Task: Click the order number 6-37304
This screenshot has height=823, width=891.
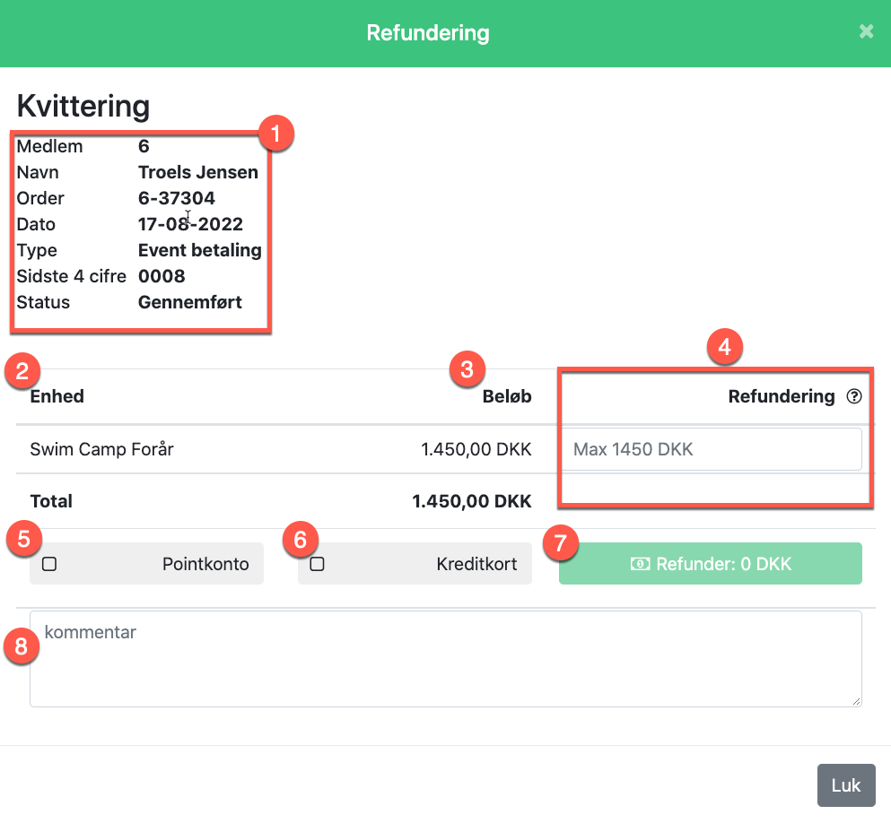Action: (177, 198)
